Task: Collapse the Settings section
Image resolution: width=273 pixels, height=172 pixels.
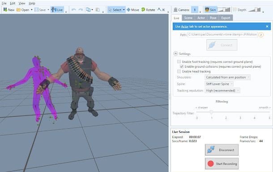Action: [x=175, y=53]
